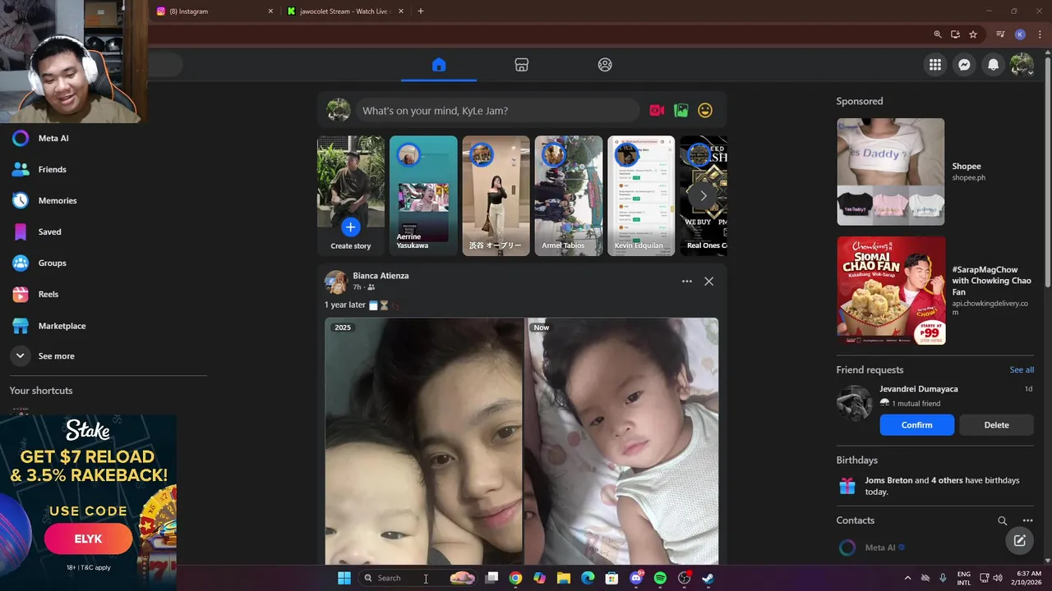This screenshot has height=591, width=1052.
Task: Click the What's on your mind field
Action: (x=497, y=110)
